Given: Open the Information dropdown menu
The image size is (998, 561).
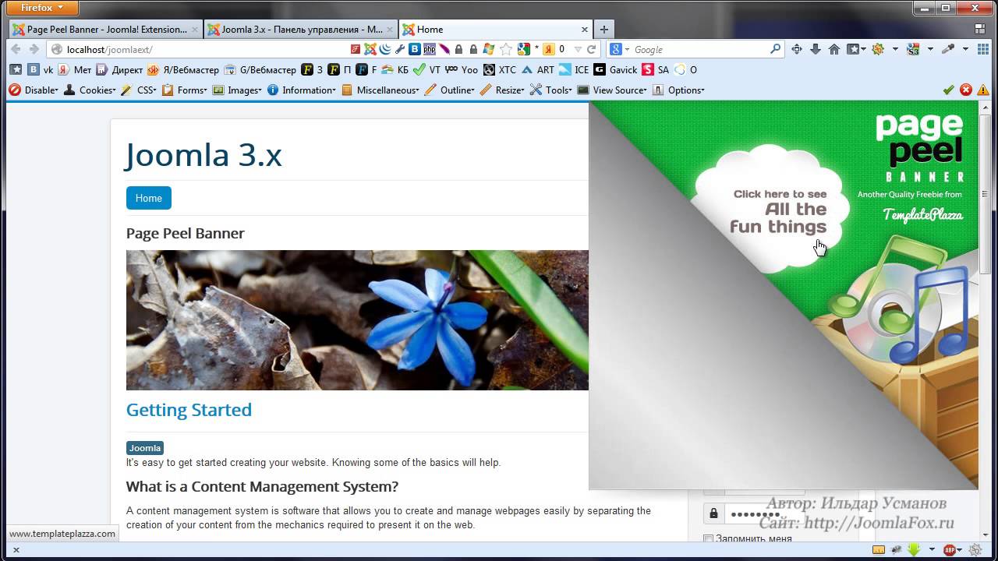Looking at the screenshot, I should (x=302, y=90).
